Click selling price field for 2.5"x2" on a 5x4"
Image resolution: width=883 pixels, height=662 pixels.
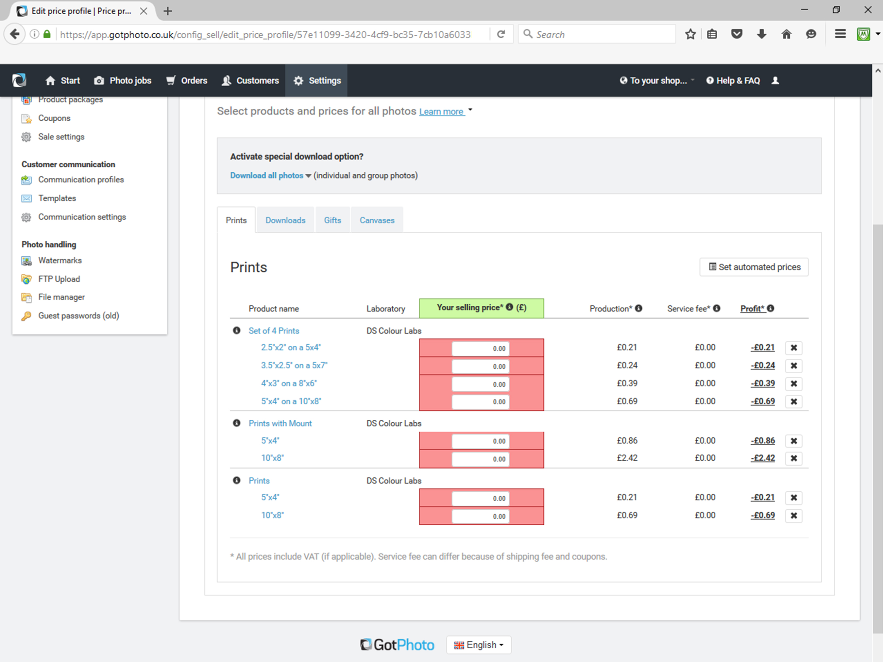[481, 348]
